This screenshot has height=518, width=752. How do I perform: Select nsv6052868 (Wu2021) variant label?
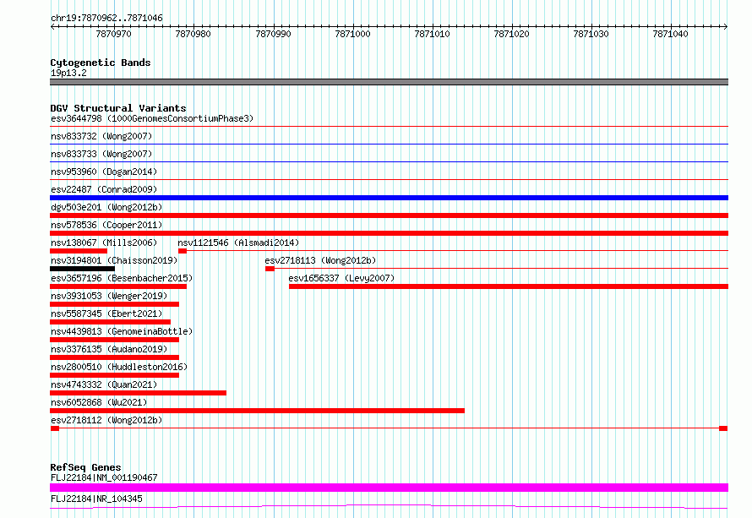coord(99,402)
